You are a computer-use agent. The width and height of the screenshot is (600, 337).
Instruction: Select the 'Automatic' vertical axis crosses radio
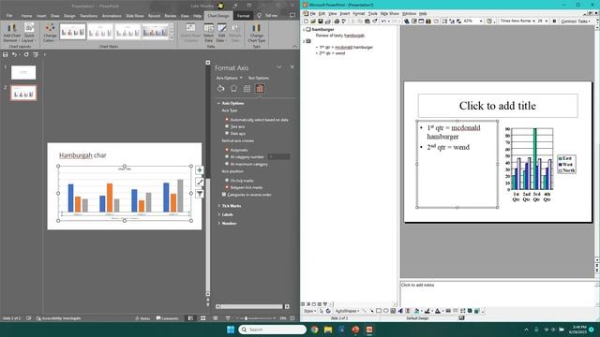(x=227, y=150)
